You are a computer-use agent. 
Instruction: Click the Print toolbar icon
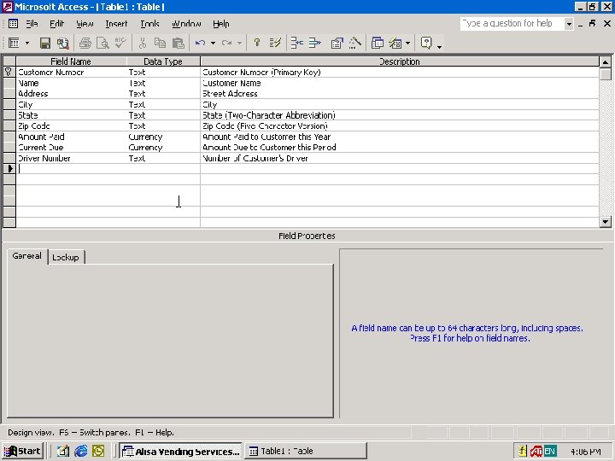tap(85, 43)
